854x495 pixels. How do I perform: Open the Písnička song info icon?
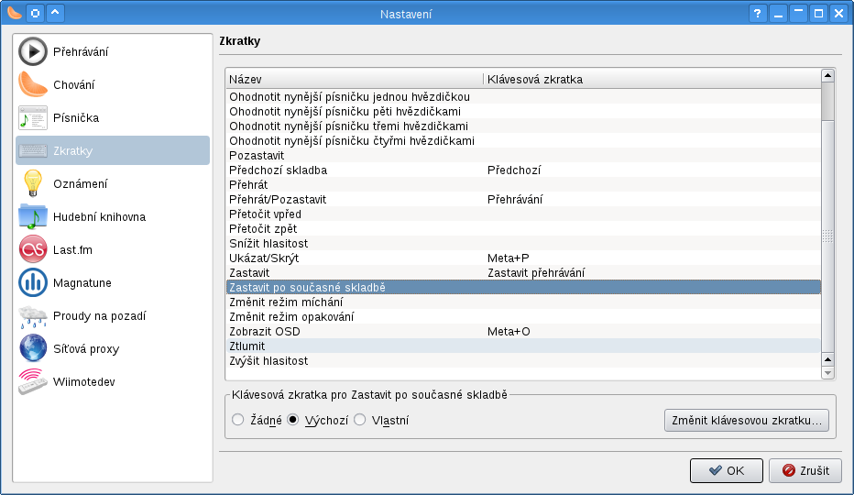[x=33, y=117]
